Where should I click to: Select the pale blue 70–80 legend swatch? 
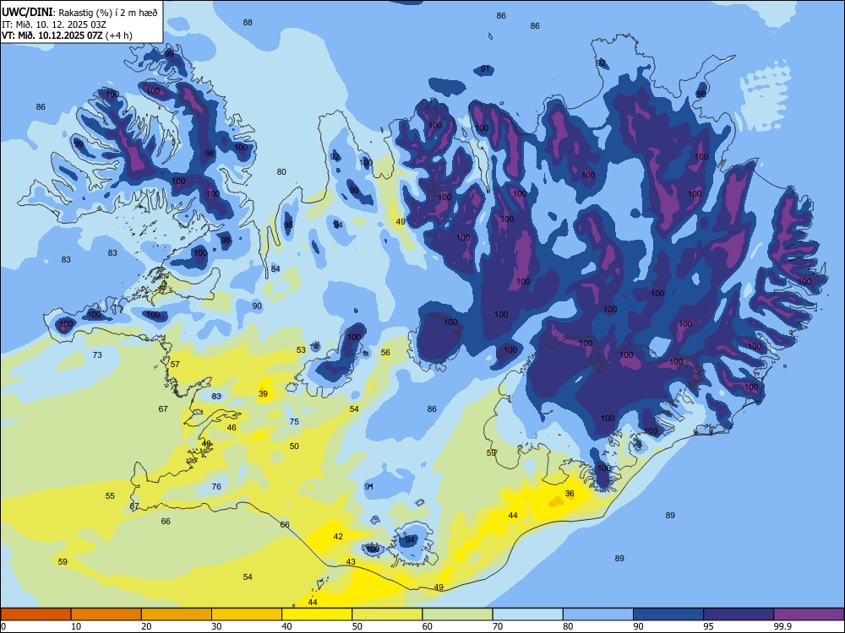point(527,614)
